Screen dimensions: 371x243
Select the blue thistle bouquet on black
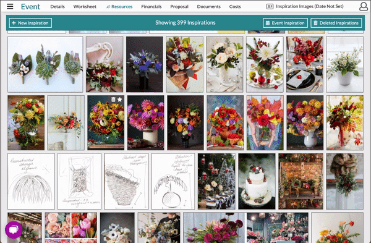[x=145, y=64]
